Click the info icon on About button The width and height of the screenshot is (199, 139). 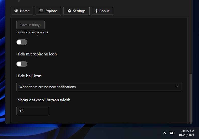tap(97, 11)
